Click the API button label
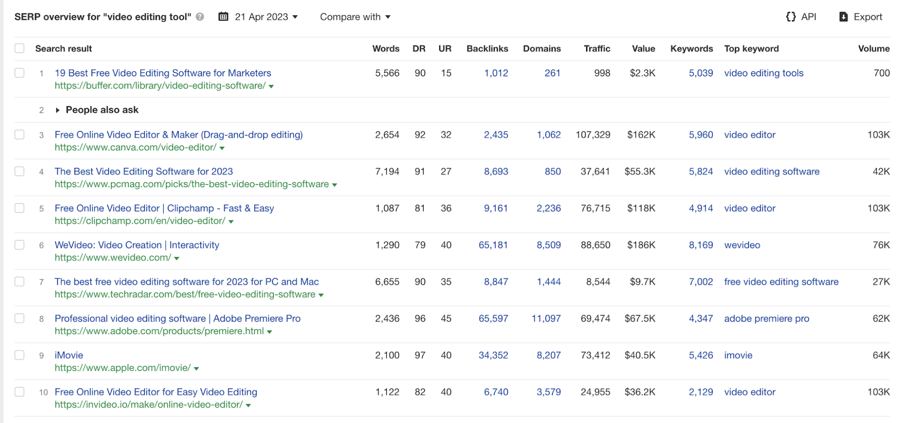 [809, 17]
